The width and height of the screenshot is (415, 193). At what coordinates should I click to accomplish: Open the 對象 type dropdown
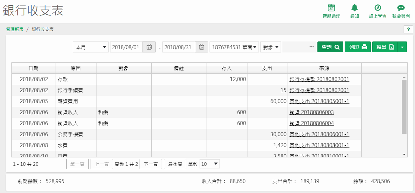[x=271, y=47]
